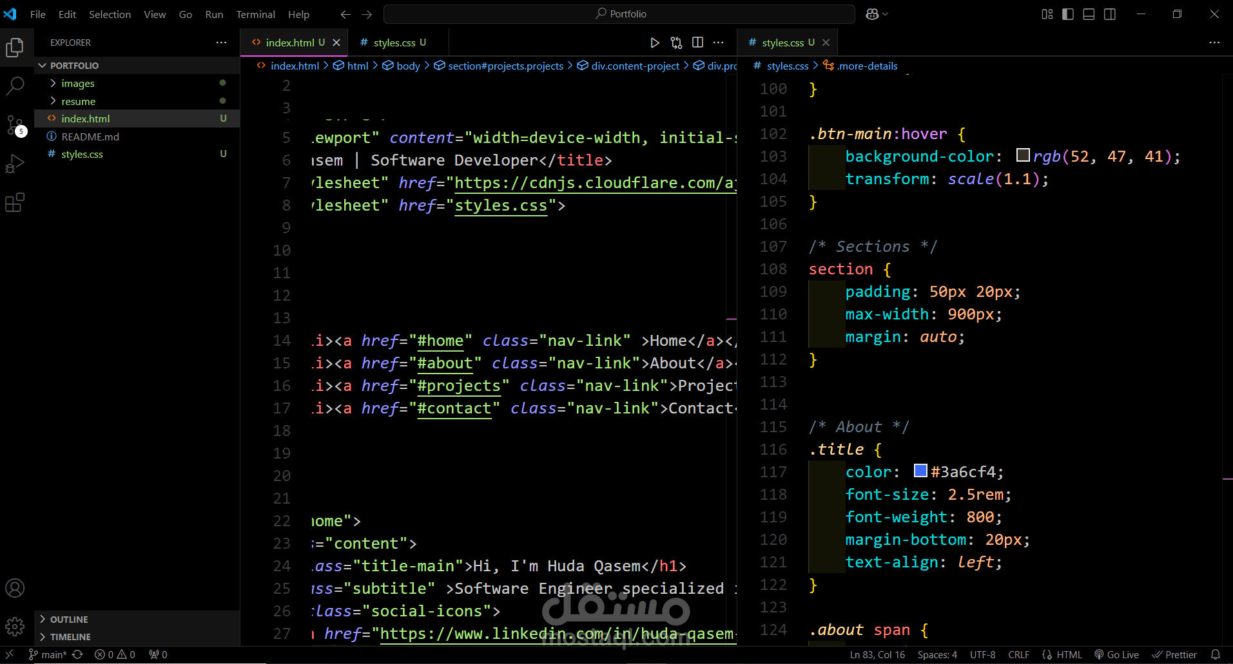Open the Manage gear icon
The height and width of the screenshot is (664, 1233).
pyautogui.click(x=15, y=626)
